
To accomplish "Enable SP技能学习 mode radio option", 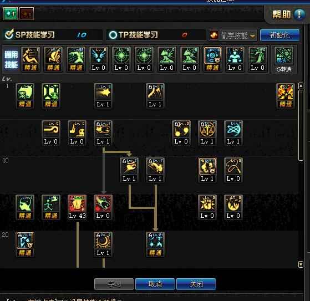I will [9, 34].
